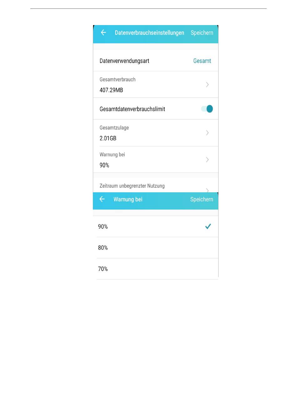Change Datenverwendungsart value Gesamt
Screen dimensions: 297x404
[202, 61]
